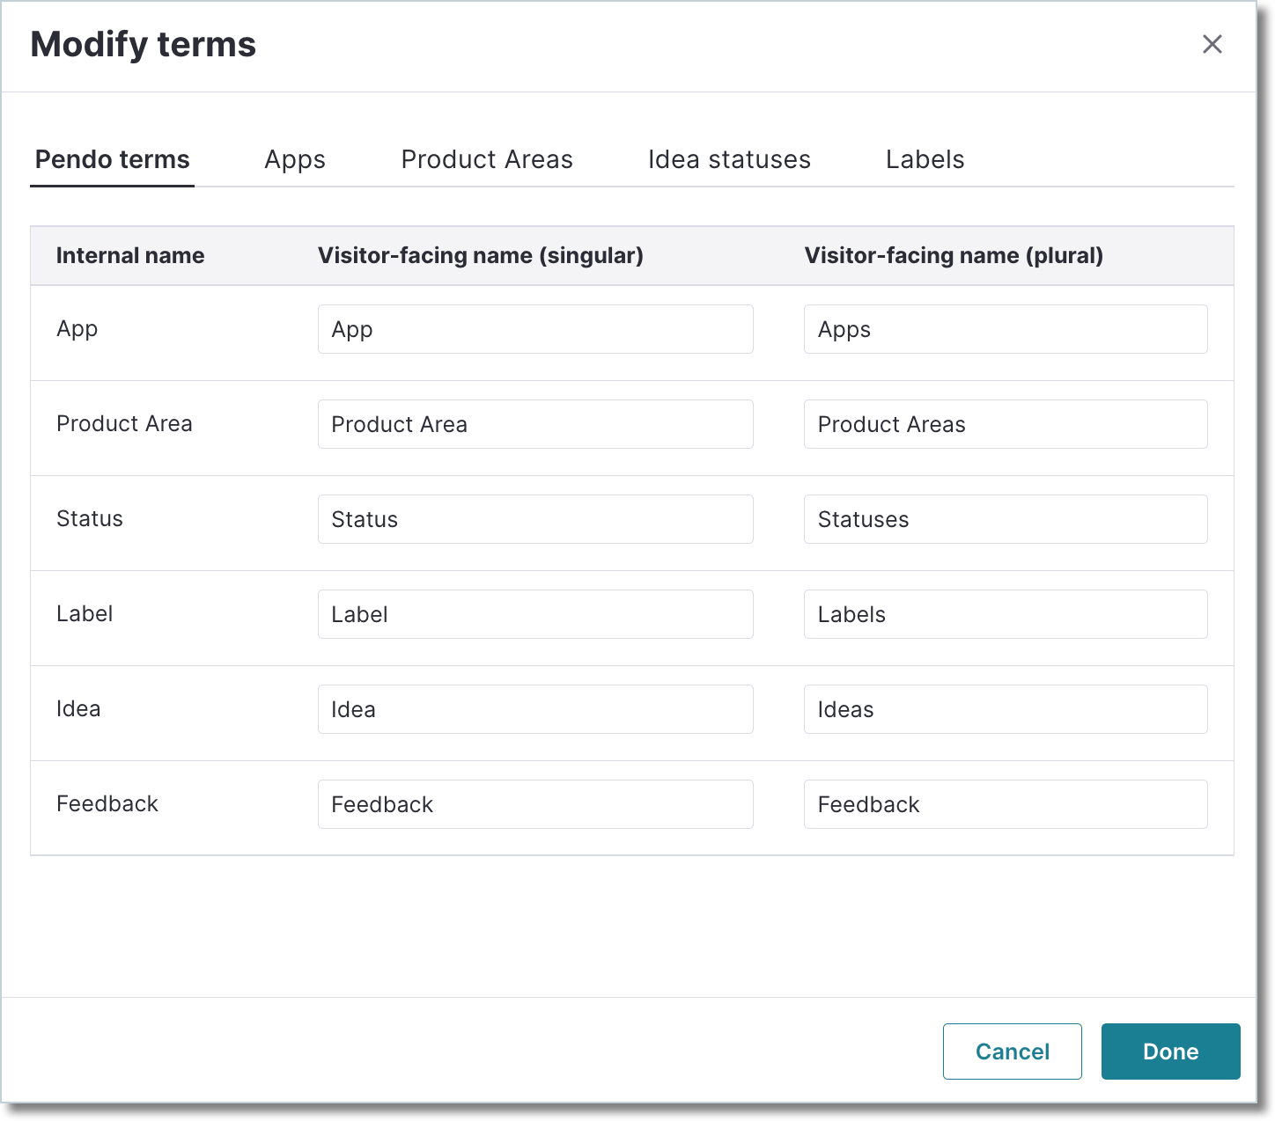Image resolution: width=1275 pixels, height=1121 pixels.
Task: Open the Apps tab
Action: 295,159
